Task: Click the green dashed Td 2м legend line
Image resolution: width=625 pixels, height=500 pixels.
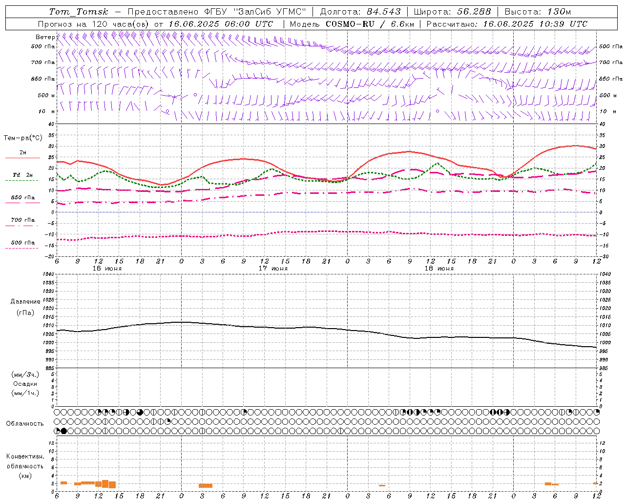Action: point(22,180)
